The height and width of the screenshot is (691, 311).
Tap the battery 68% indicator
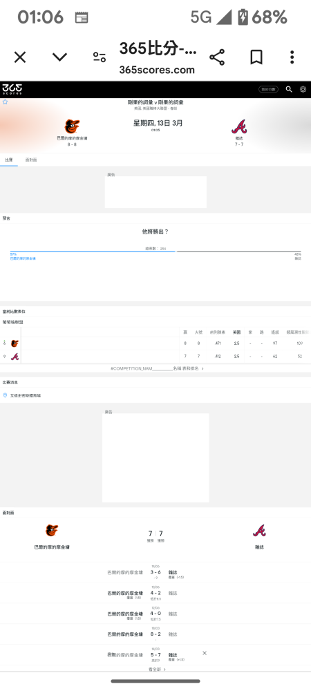click(x=263, y=17)
